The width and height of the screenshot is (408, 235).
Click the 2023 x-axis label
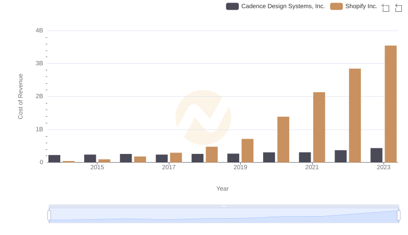pos(384,167)
